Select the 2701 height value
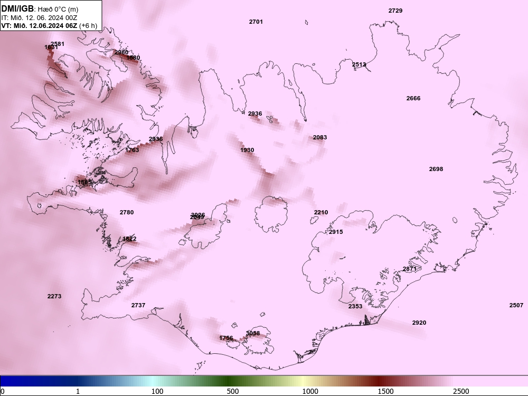This screenshot has width=528, height=396. (256, 22)
